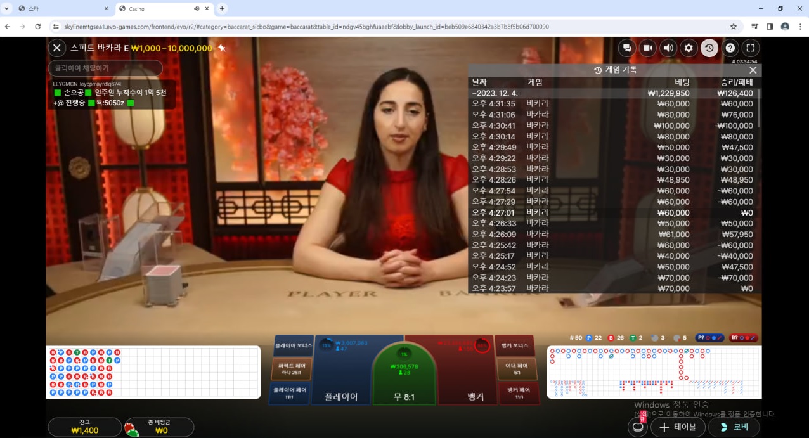Click the B? banker prediction button
This screenshot has height=438, width=809.
[x=744, y=338]
